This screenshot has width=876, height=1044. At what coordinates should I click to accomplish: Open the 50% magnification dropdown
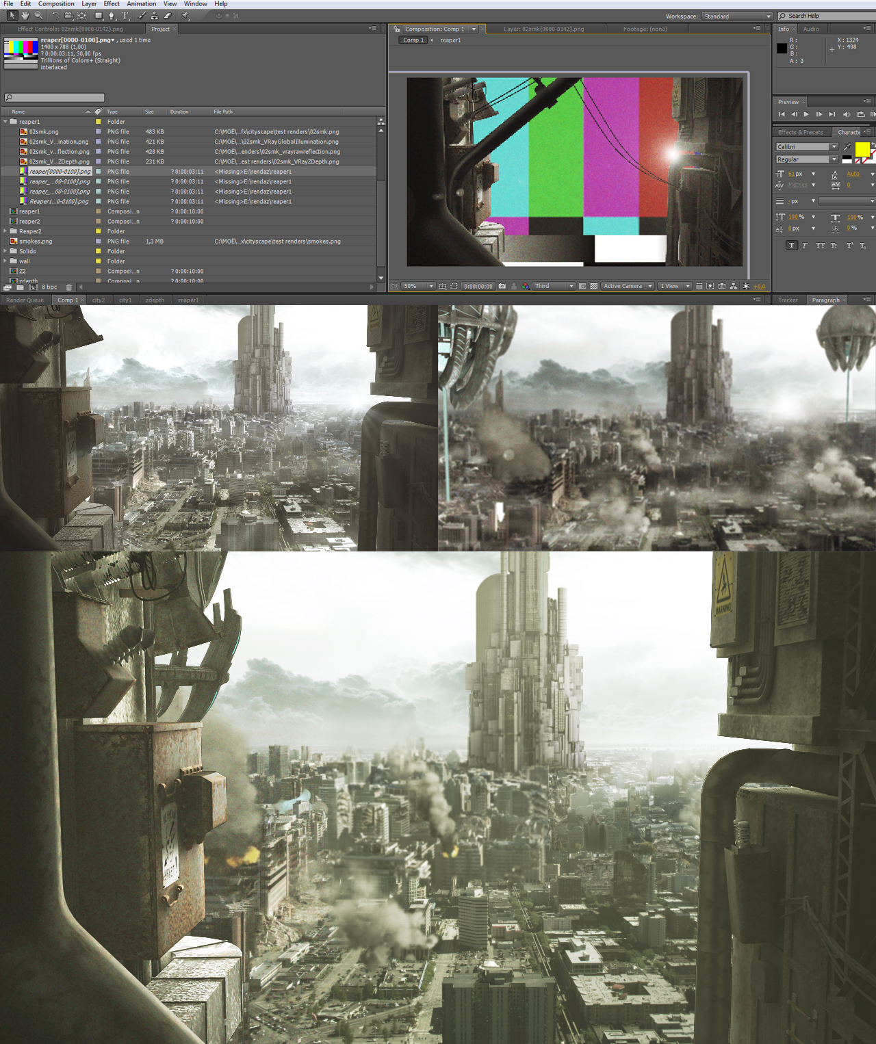click(x=418, y=286)
